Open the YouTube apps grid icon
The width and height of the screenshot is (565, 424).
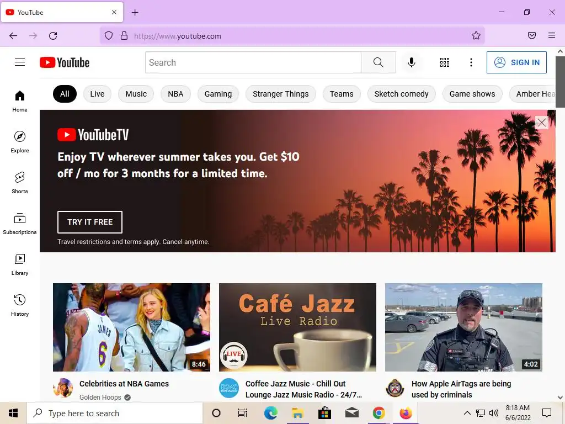point(445,62)
